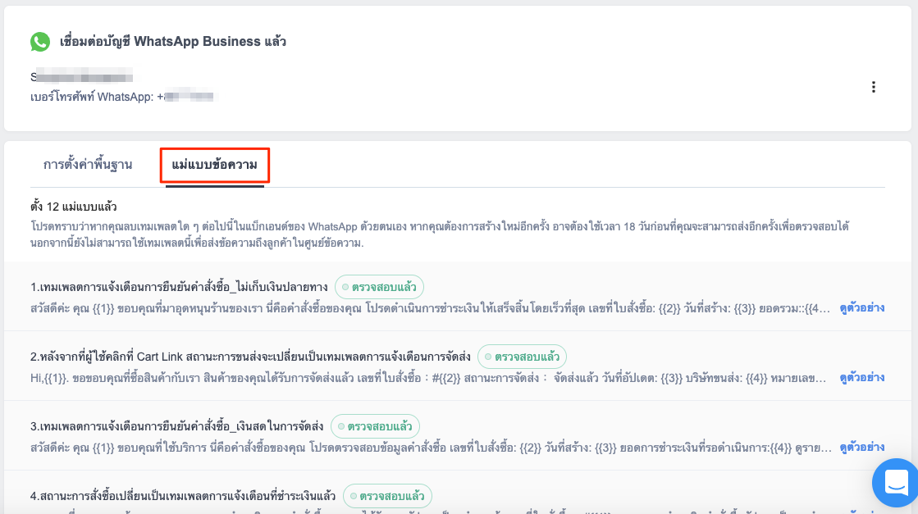Click the text ตั้ง 12 แม่แบบแล้ว
This screenshot has height=514, width=918.
coord(74,207)
